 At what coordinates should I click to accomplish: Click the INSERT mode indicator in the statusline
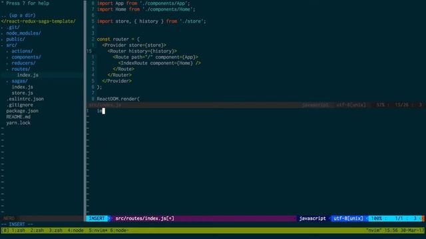97,218
